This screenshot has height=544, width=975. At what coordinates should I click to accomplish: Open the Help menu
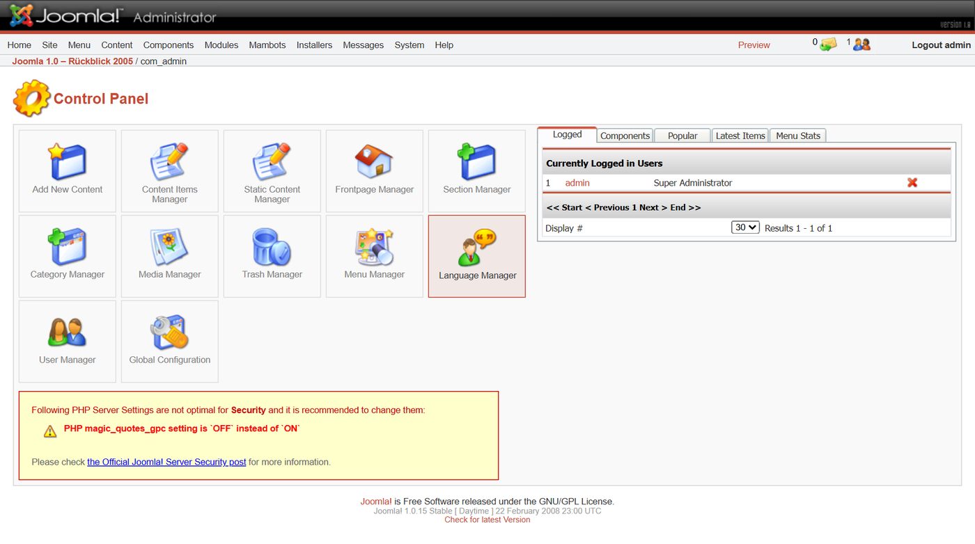point(444,45)
